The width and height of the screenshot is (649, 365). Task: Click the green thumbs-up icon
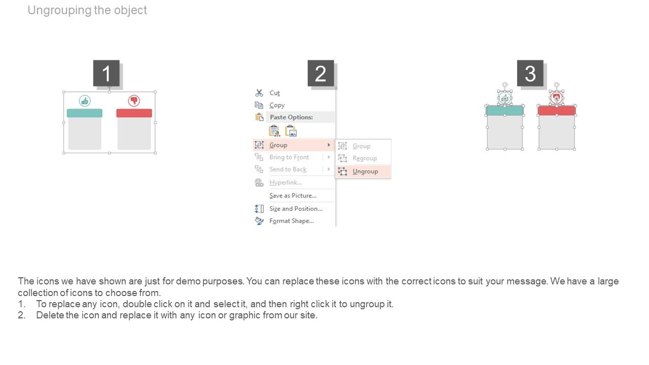pyautogui.click(x=85, y=101)
